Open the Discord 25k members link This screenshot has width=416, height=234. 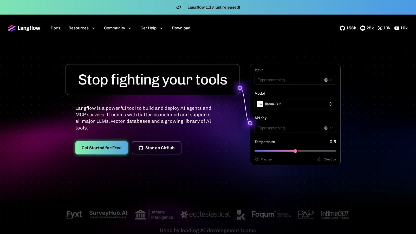click(367, 28)
